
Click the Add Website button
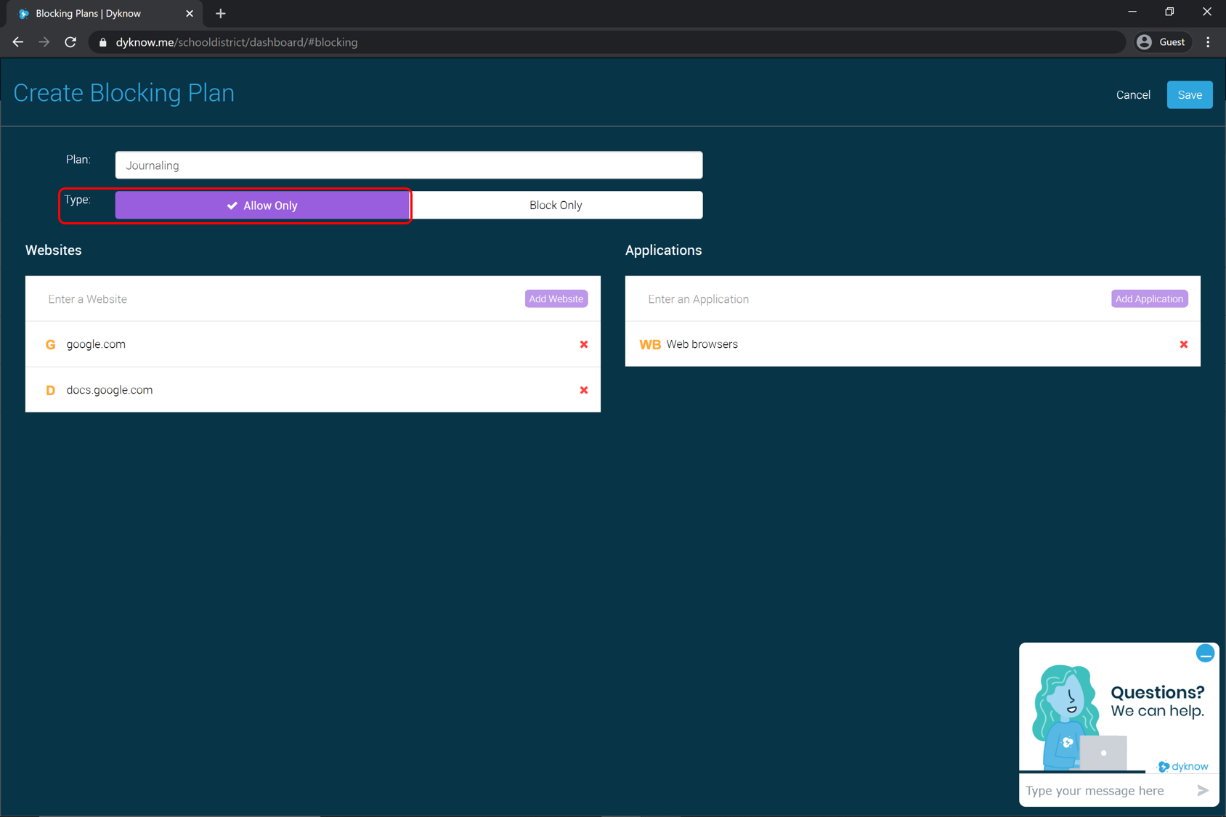point(556,299)
